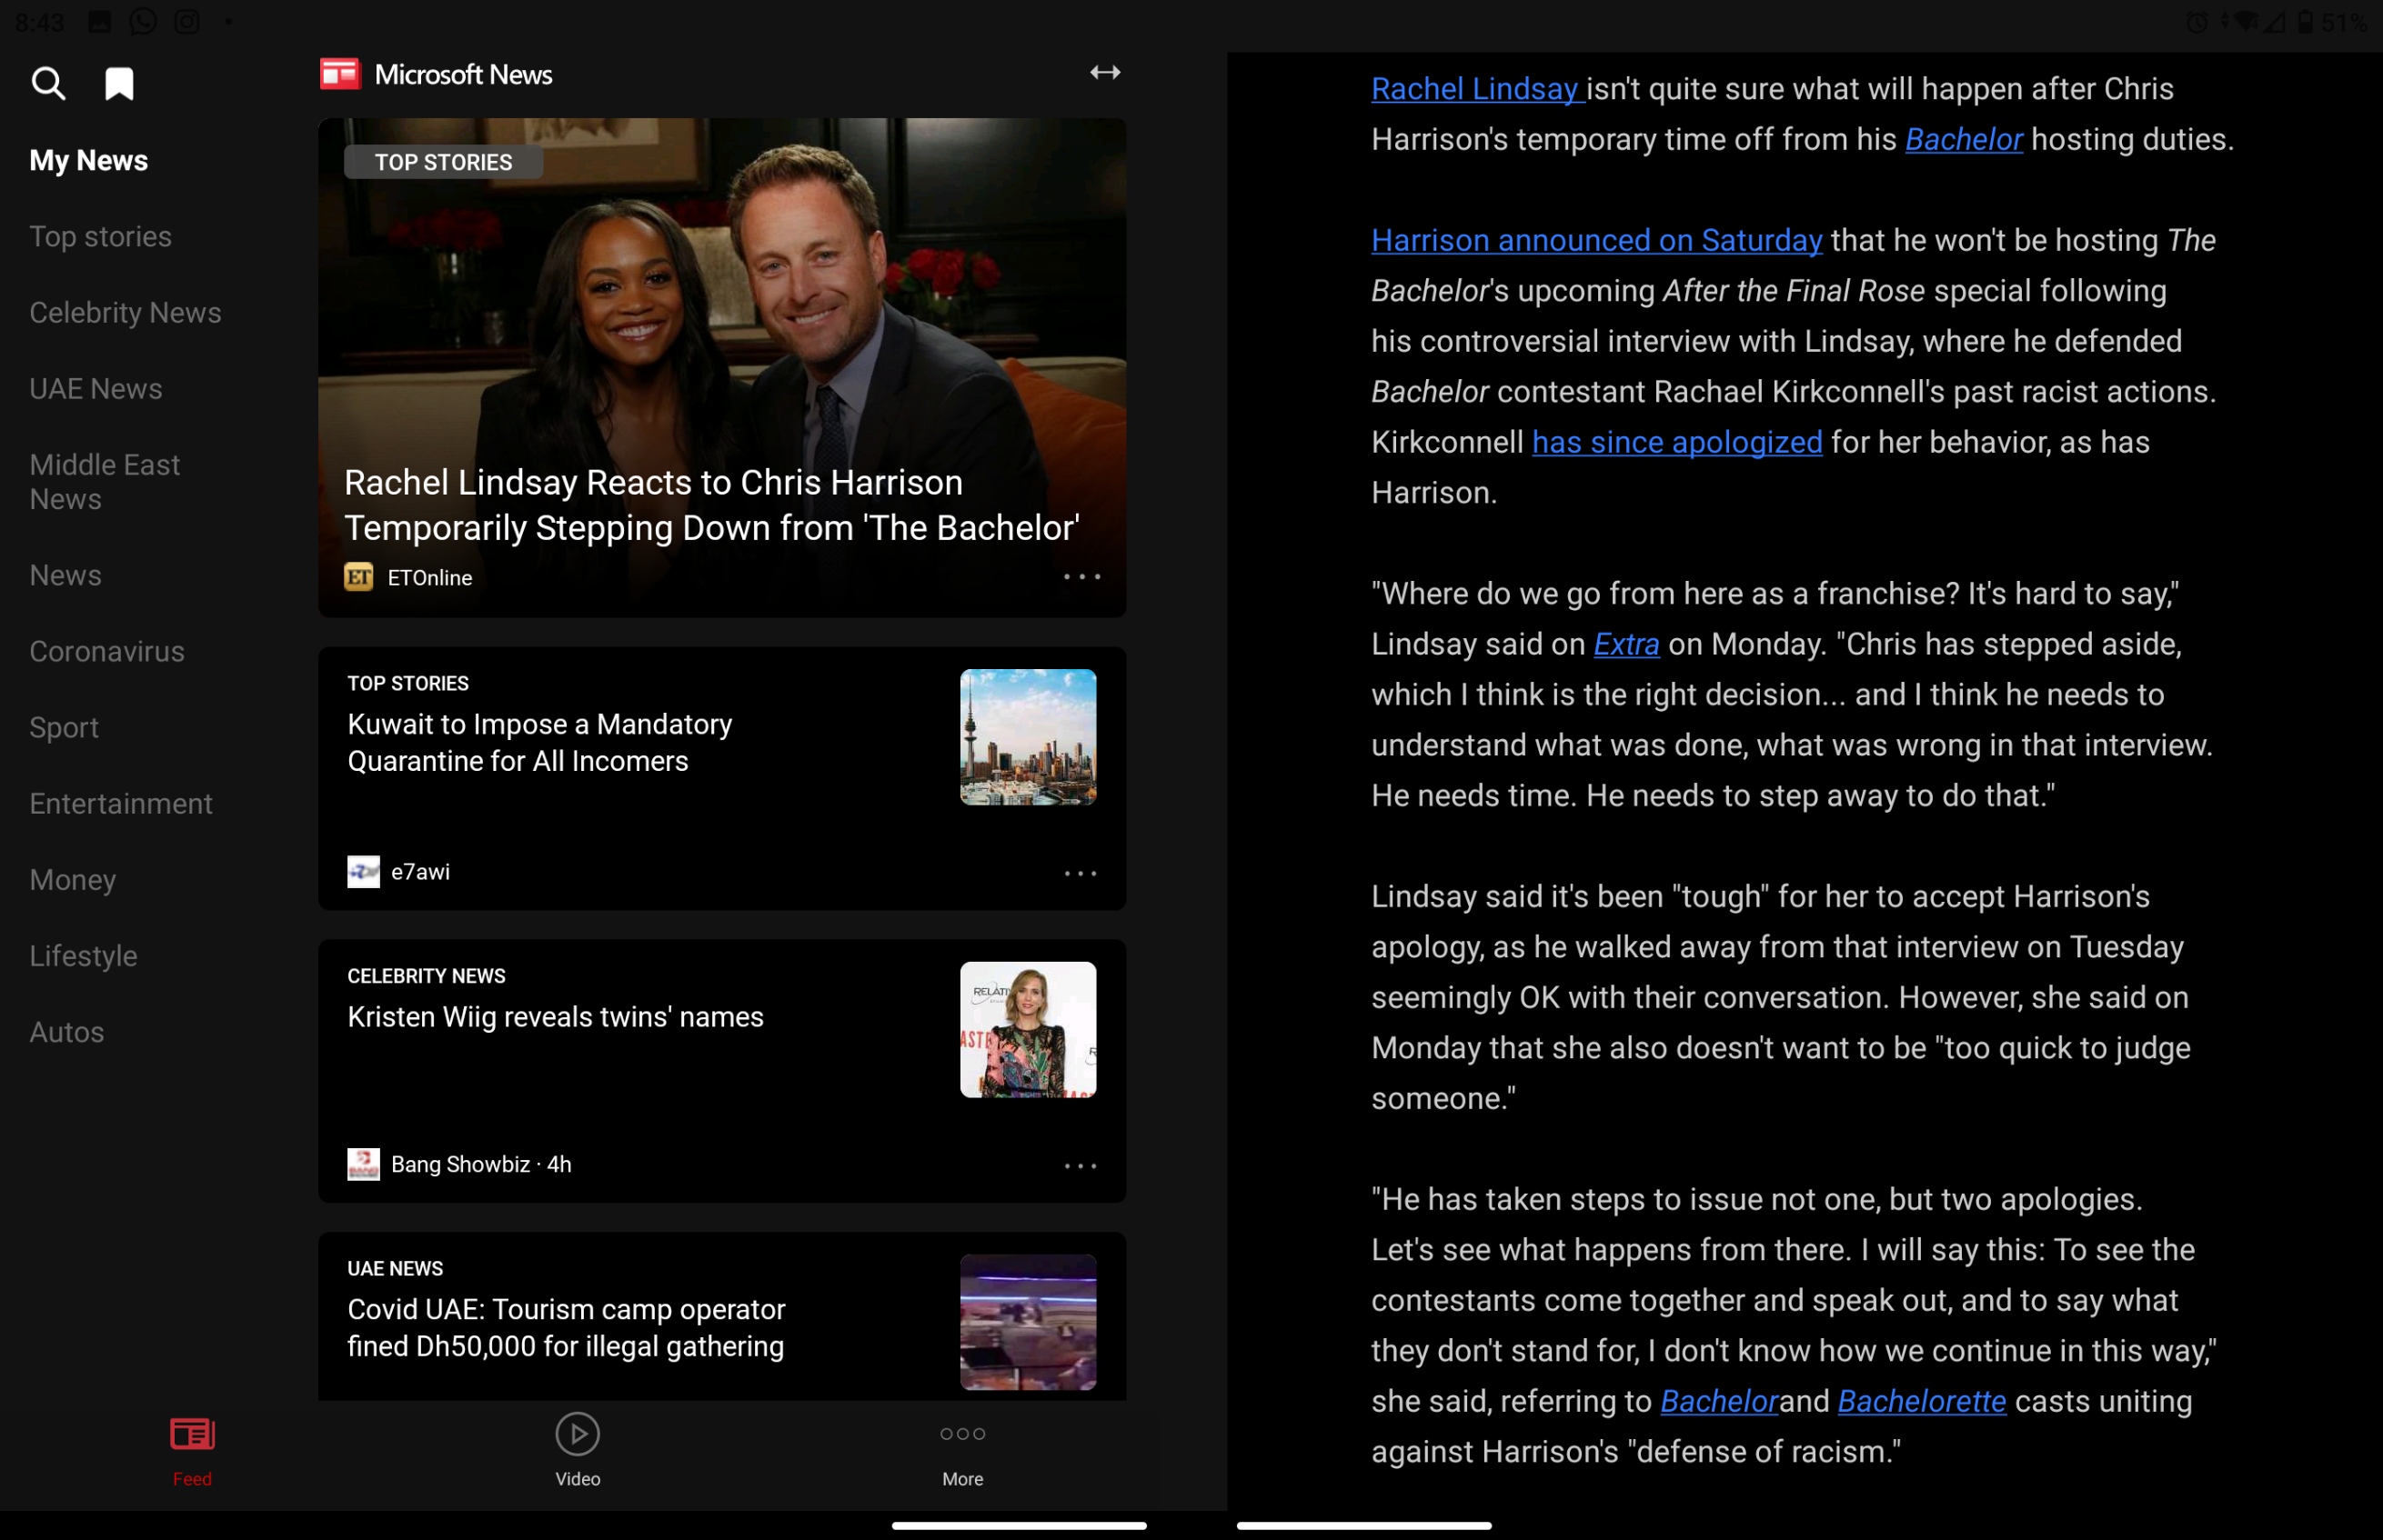Screen dimensions: 2383x1540
Task: Open saved bookmarks icon
Action: point(119,83)
